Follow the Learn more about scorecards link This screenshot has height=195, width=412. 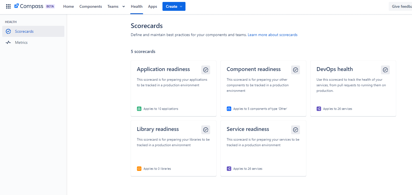pyautogui.click(x=273, y=35)
